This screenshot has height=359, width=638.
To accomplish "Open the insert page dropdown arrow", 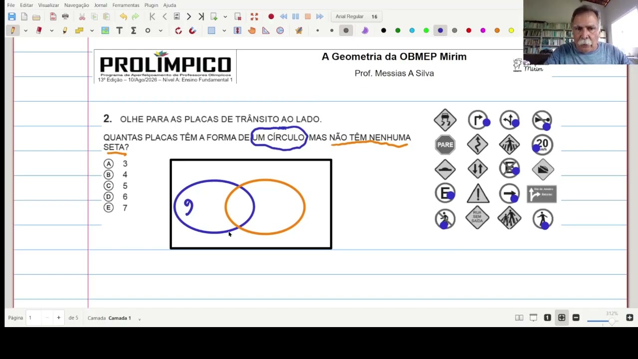I will 225,16.
